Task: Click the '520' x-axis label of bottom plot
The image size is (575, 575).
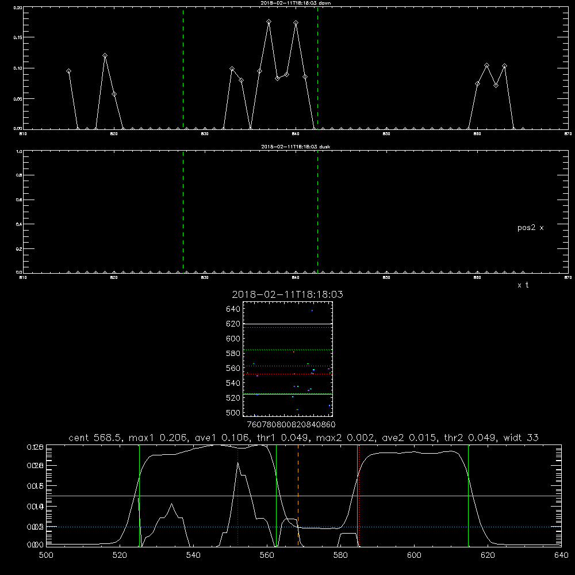Action: [x=120, y=555]
